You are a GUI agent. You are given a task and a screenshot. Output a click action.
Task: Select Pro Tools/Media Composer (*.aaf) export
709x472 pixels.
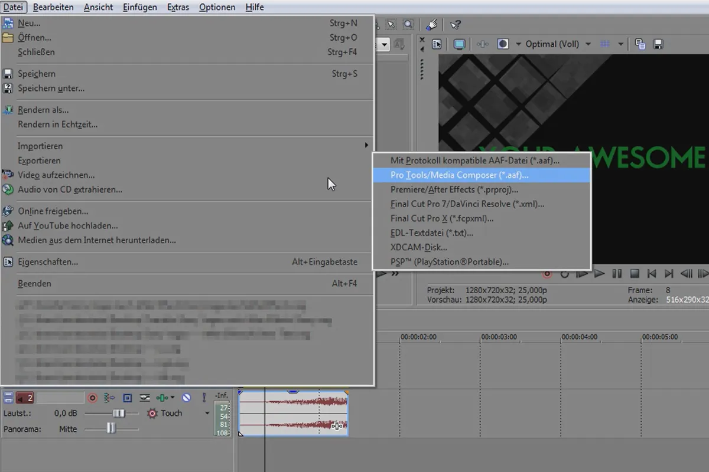tap(482, 175)
